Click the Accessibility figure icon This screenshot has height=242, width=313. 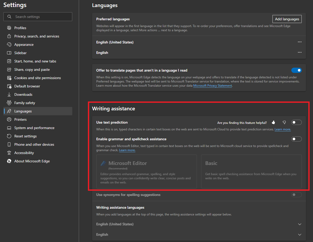pyautogui.click(x=9, y=153)
